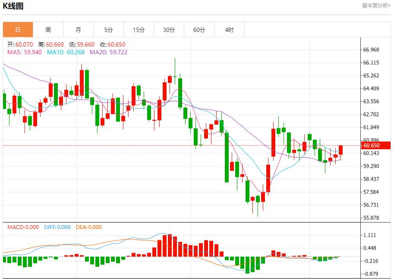Click the K线图 heading
This screenshot has height=279, width=394.
point(13,6)
